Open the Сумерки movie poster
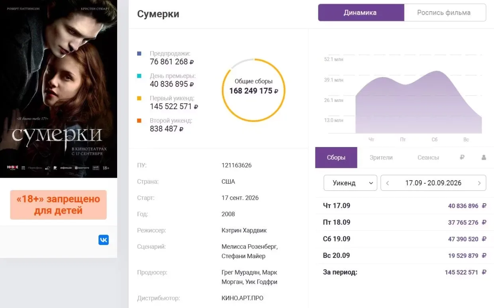This screenshot has width=494, height=308. click(x=59, y=89)
